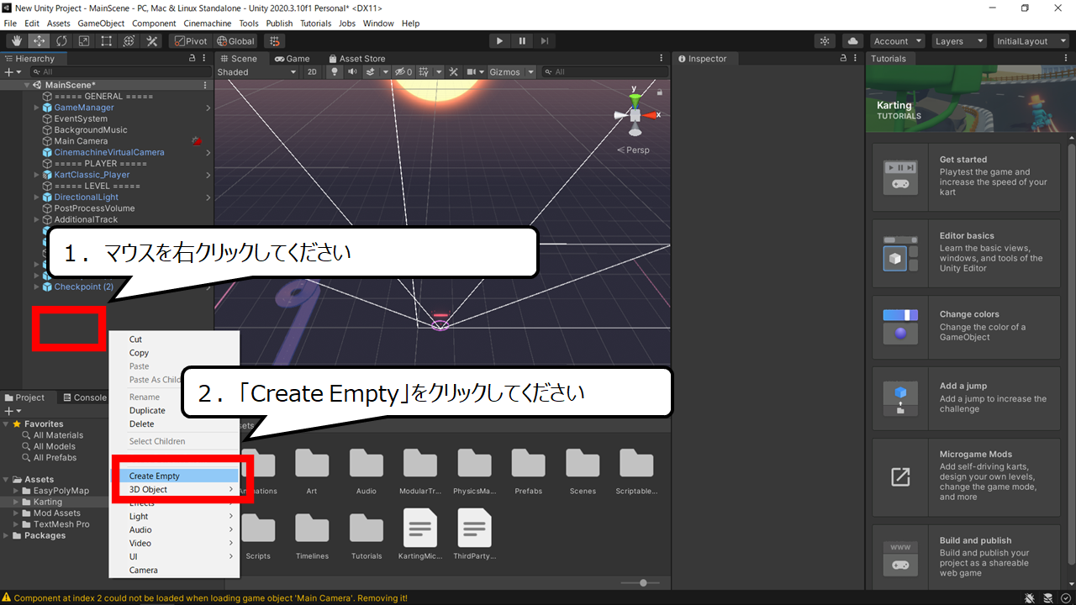Select the combined Transform tool
1076x605 pixels.
[x=129, y=40]
